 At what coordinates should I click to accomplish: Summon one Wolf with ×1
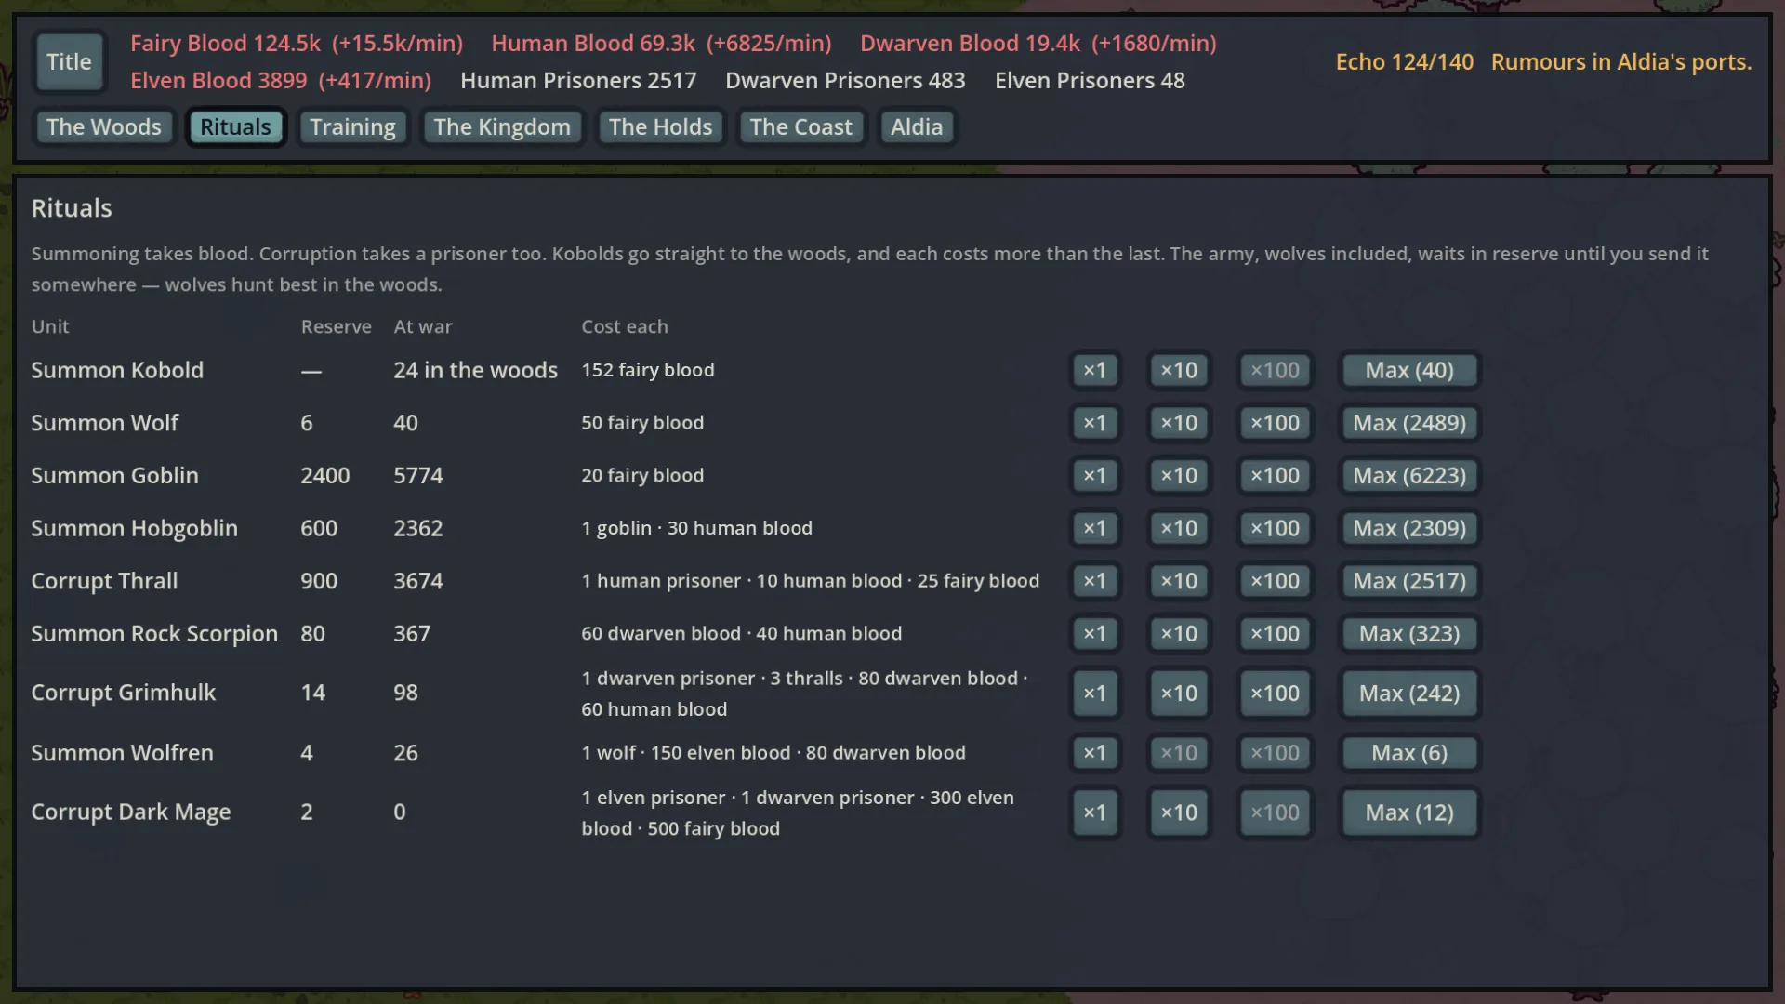pos(1095,423)
